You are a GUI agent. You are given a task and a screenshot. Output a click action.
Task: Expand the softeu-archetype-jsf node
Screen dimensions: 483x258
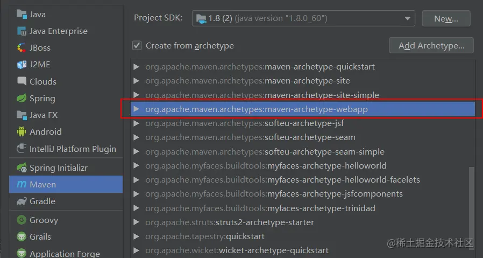136,123
